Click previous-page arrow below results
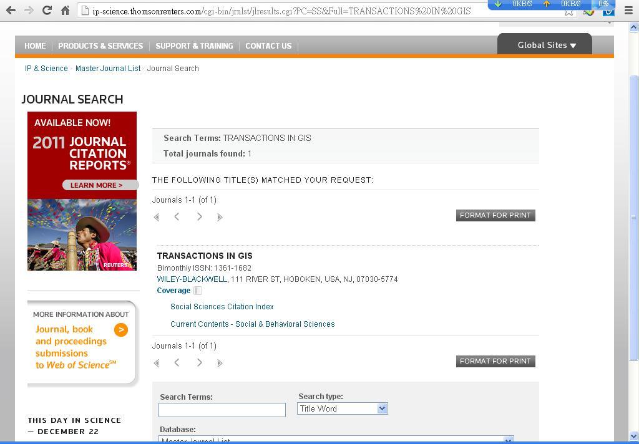 click(x=177, y=362)
